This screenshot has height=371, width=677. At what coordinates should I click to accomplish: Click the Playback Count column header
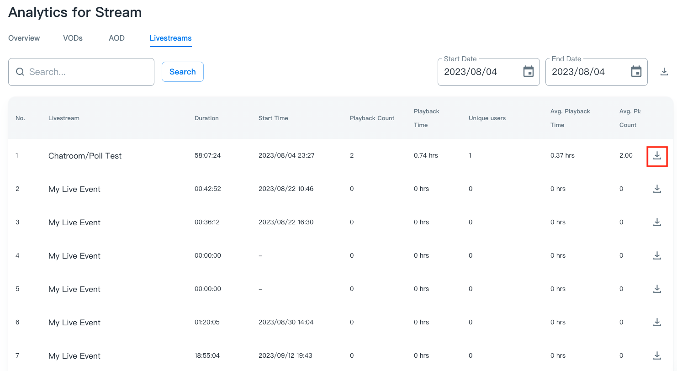click(x=372, y=118)
